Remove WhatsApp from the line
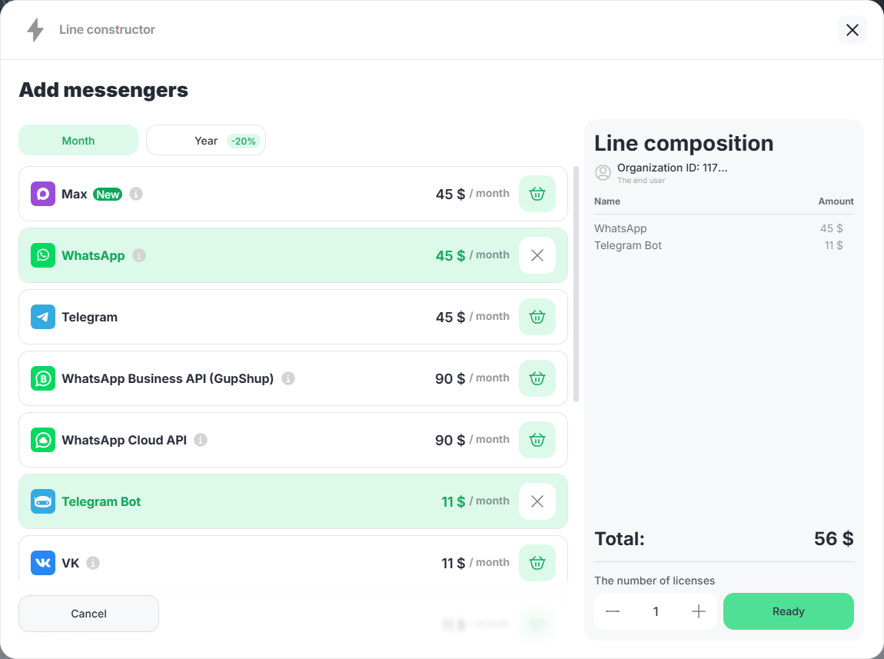 coord(537,255)
